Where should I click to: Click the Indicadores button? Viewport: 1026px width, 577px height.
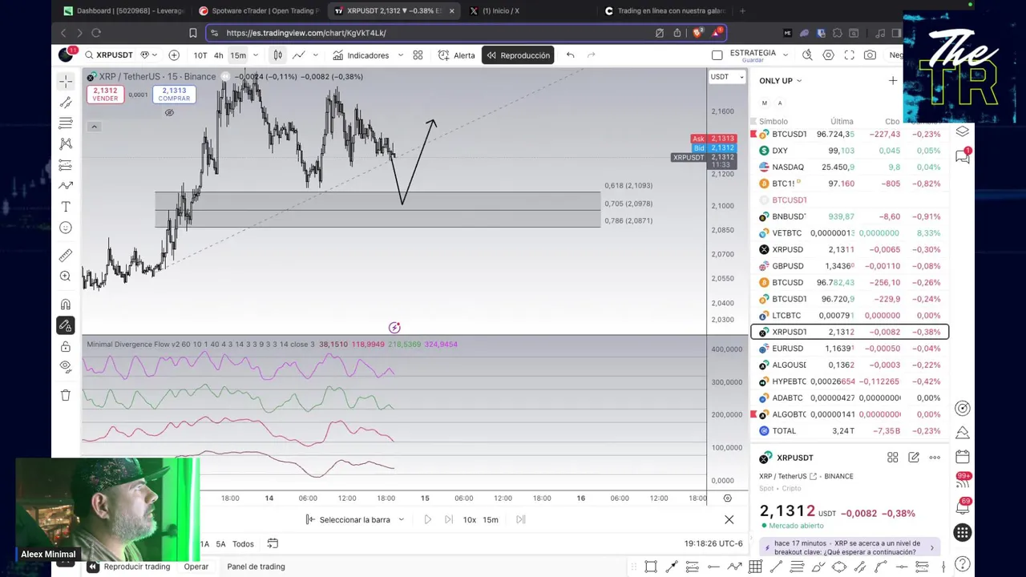(361, 55)
